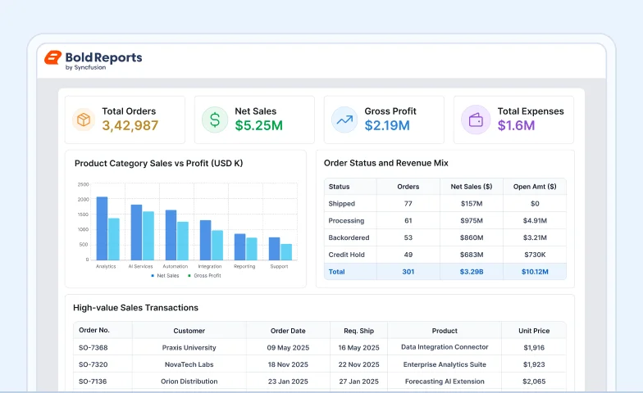Click the Total Orders value 3,42,987
The image size is (643, 393).
130,125
